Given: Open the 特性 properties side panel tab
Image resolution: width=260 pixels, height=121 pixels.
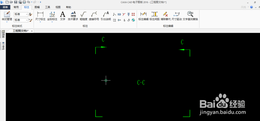Looking at the screenshot, I should (3, 46).
